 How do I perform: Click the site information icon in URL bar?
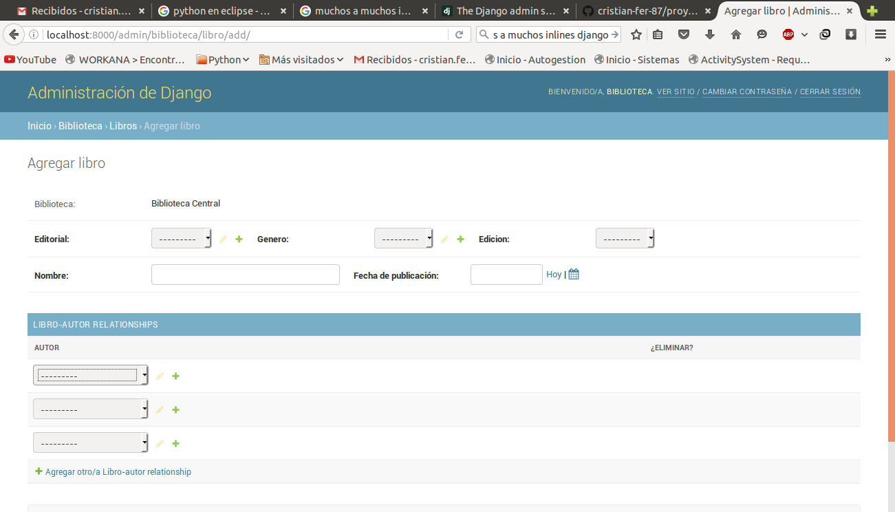[34, 34]
